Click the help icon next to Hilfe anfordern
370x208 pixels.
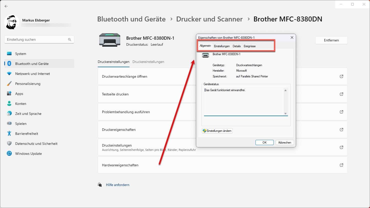pyautogui.click(x=100, y=185)
